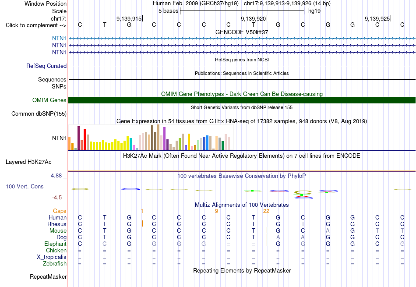Select the Dog alignment row label

pos(61,237)
